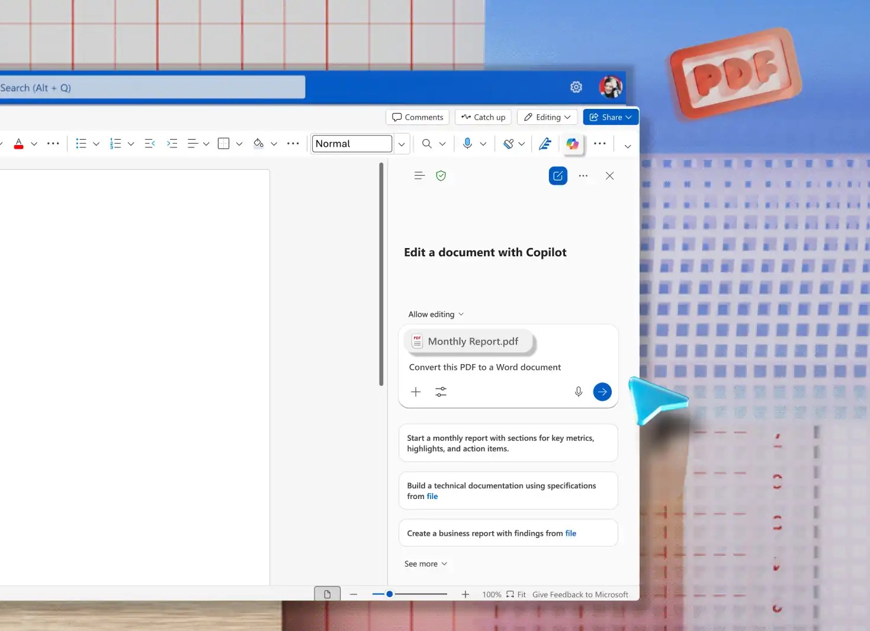The height and width of the screenshot is (631, 870).
Task: Click the page view icon in status bar
Action: (x=327, y=594)
